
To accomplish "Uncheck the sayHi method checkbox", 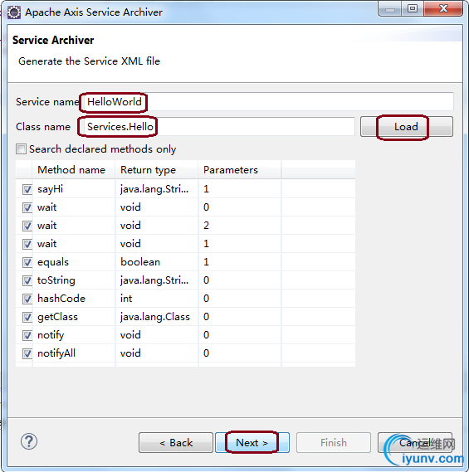I will (x=27, y=189).
